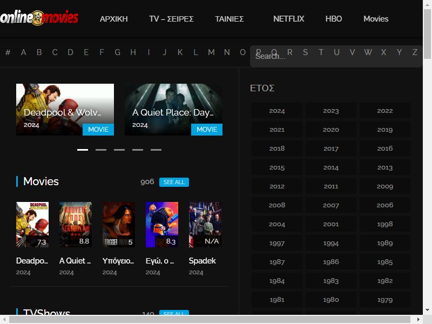Go to the NETFLIX section
The height and width of the screenshot is (324, 432).
point(289,19)
